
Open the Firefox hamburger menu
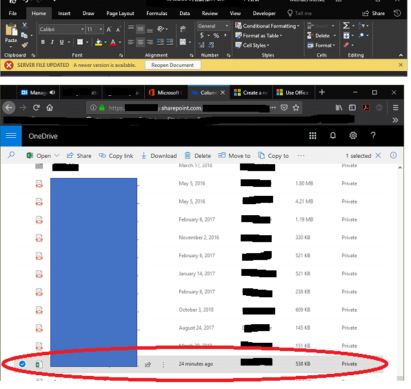point(396,108)
